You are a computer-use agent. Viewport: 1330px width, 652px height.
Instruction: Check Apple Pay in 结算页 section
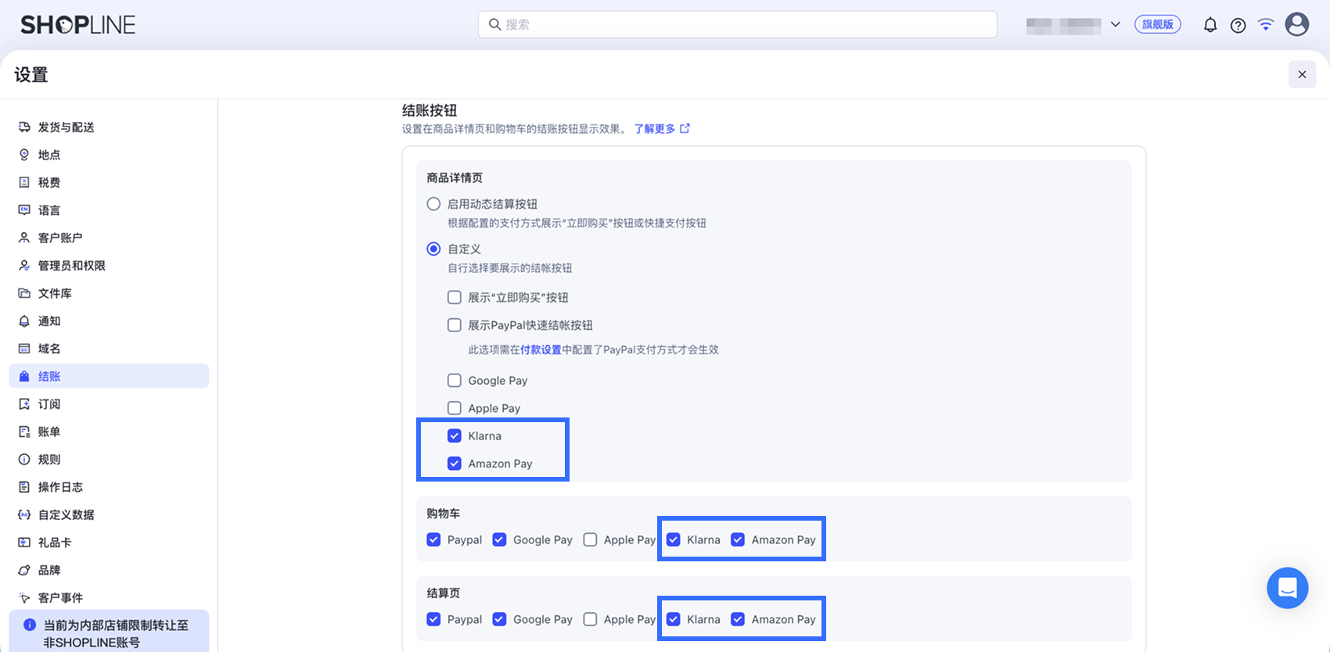point(591,619)
